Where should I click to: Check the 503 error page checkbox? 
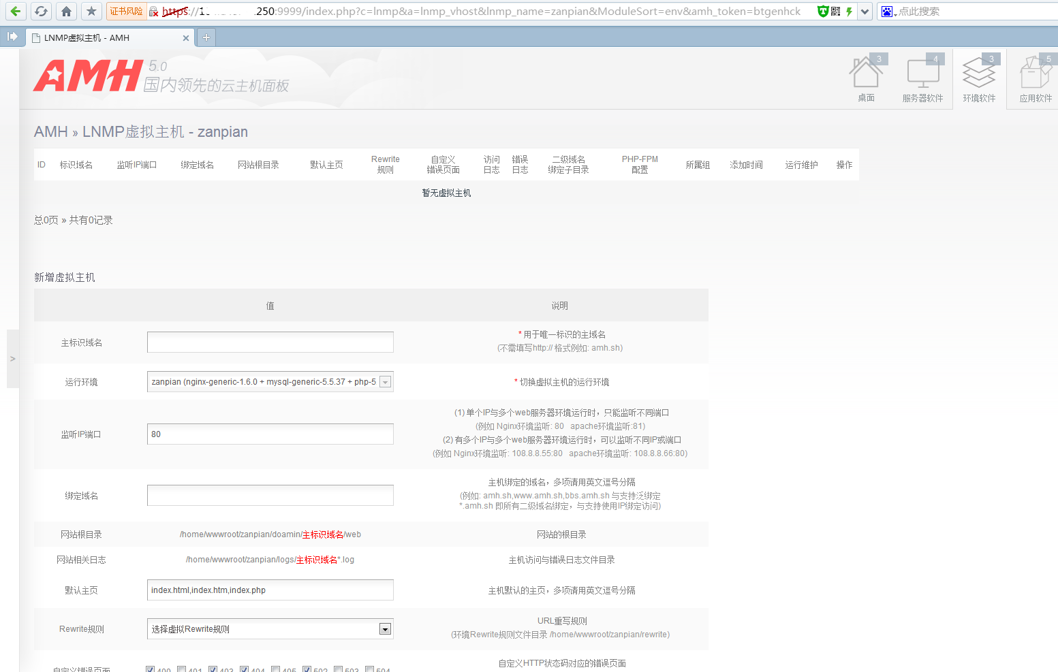[x=338, y=669]
